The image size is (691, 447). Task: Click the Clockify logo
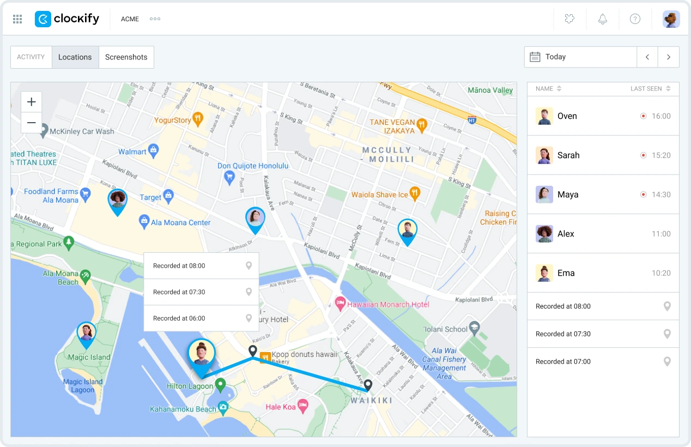click(67, 19)
